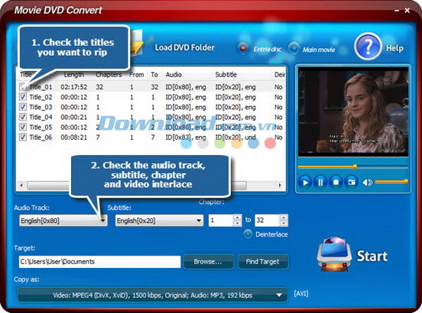The width and height of the screenshot is (422, 313).
Task: Uncheck the Title_03 checkbox
Action: [x=23, y=107]
